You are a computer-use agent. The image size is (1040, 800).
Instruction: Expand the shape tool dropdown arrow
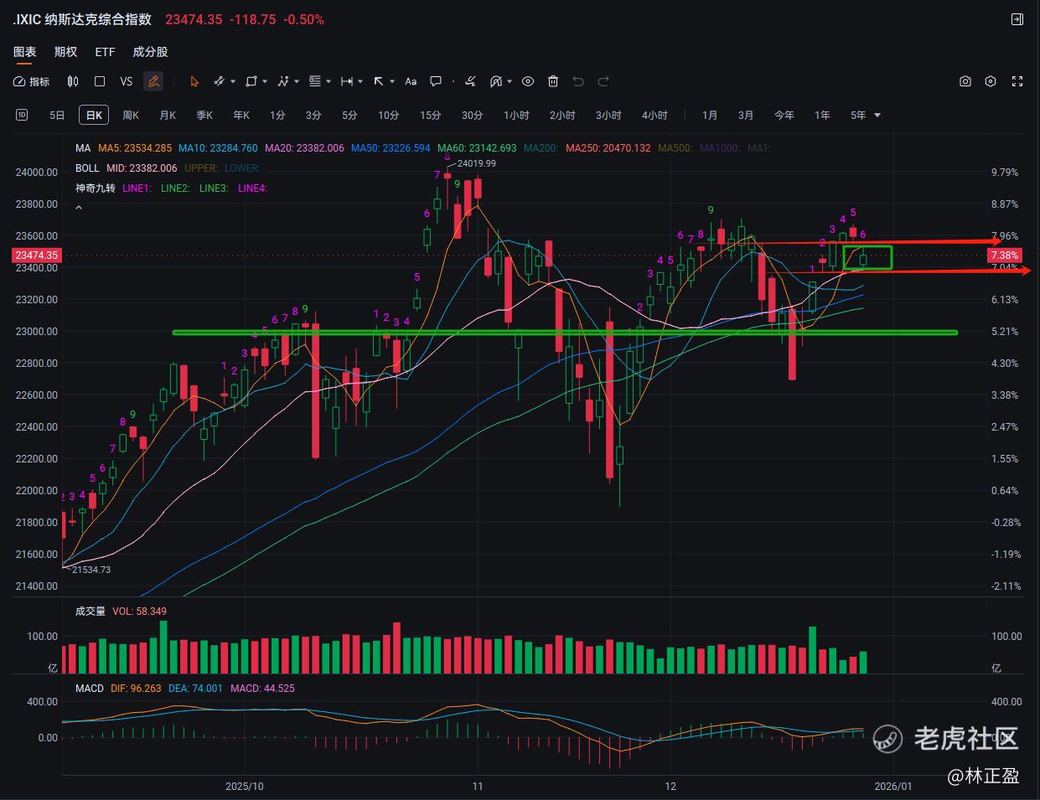tap(264, 81)
